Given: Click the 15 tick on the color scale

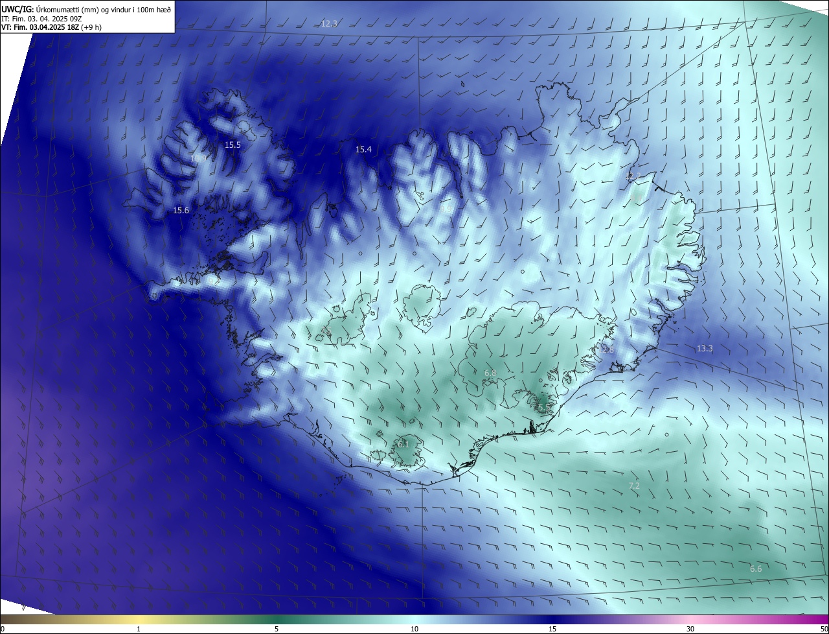Looking at the screenshot, I should pos(552,629).
